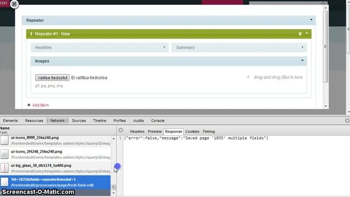Close the devtools panel with X

(347, 120)
